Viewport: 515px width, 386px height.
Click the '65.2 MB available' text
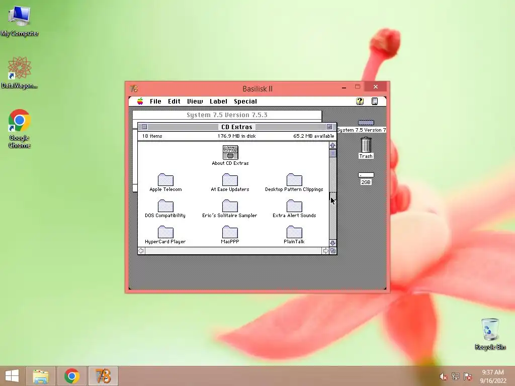tap(314, 136)
